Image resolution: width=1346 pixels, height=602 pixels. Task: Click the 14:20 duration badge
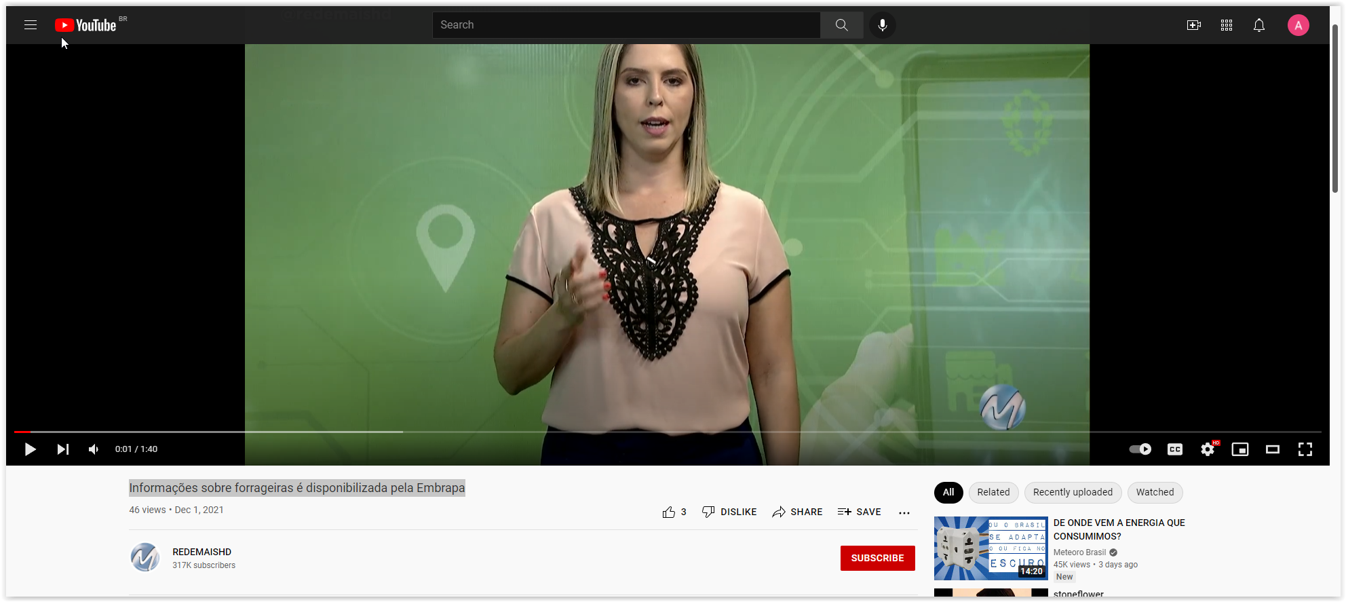[x=1031, y=571]
